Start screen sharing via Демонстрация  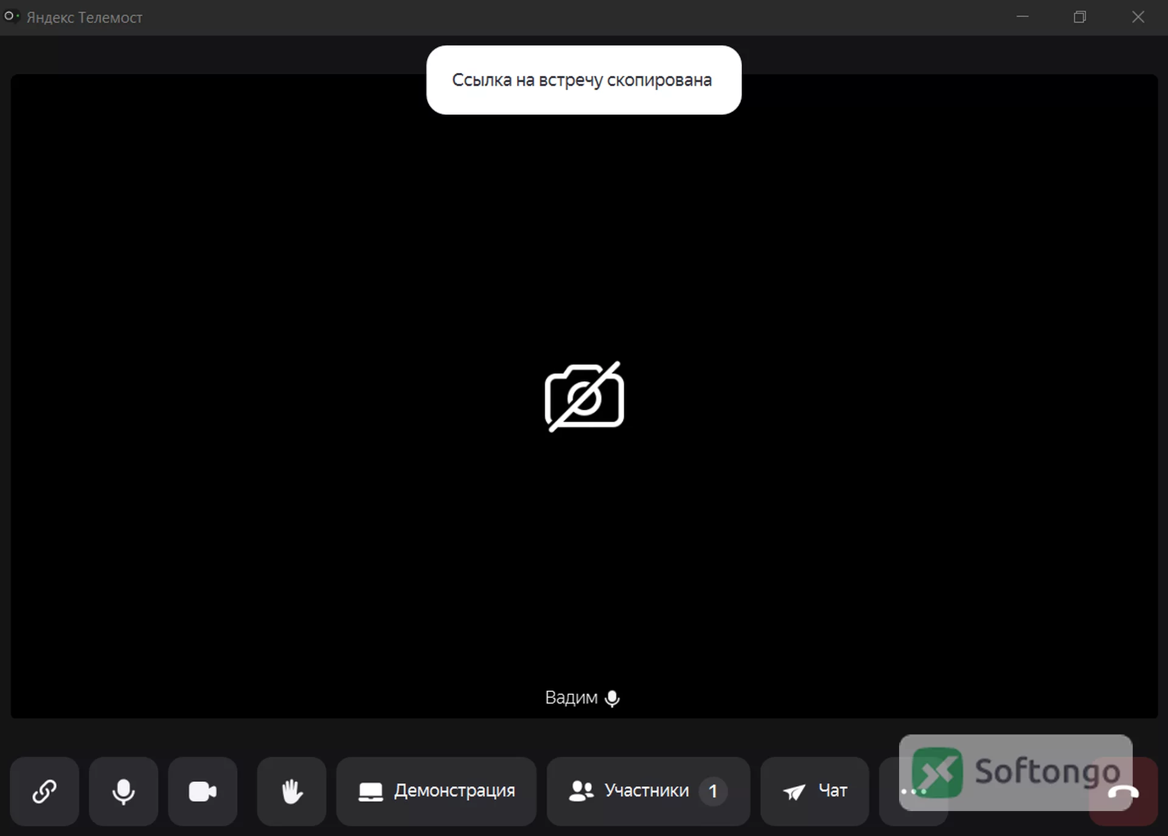[436, 791]
